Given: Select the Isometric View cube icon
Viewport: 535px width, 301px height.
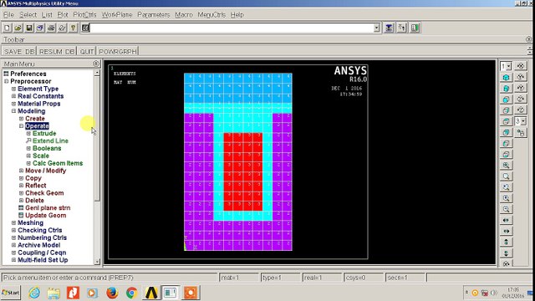Looking at the screenshot, I should (x=507, y=78).
